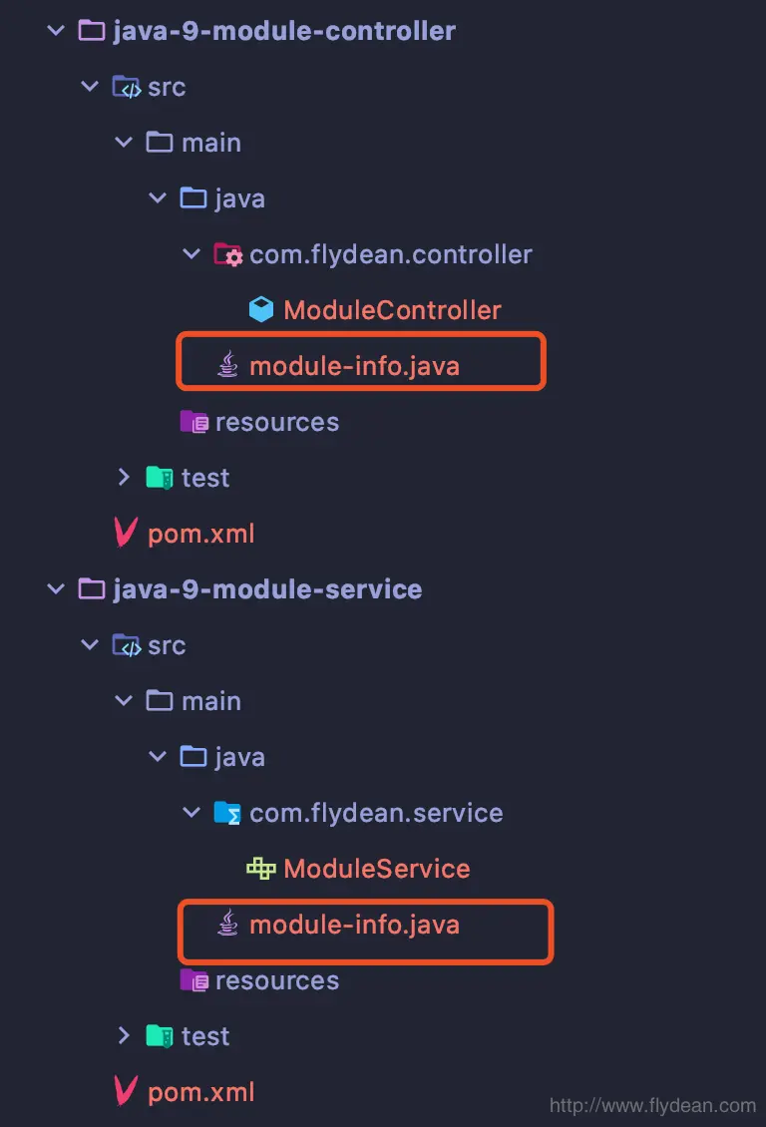The image size is (766, 1127).
Task: Collapse the java-9-module-service folder
Action: pyautogui.click(x=55, y=589)
